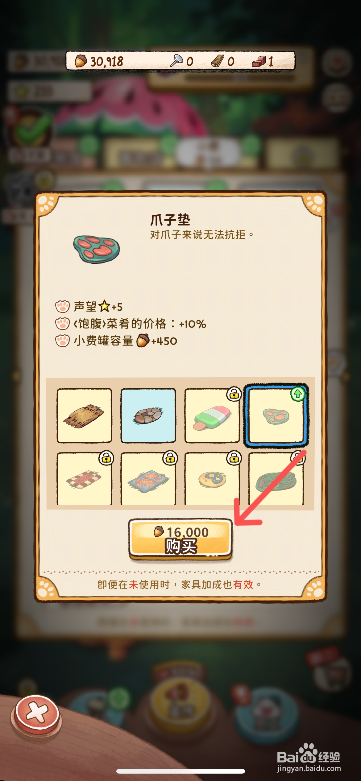This screenshot has height=781, width=361.
Task: Click the lock icon on the star cookie
Action: point(234,458)
